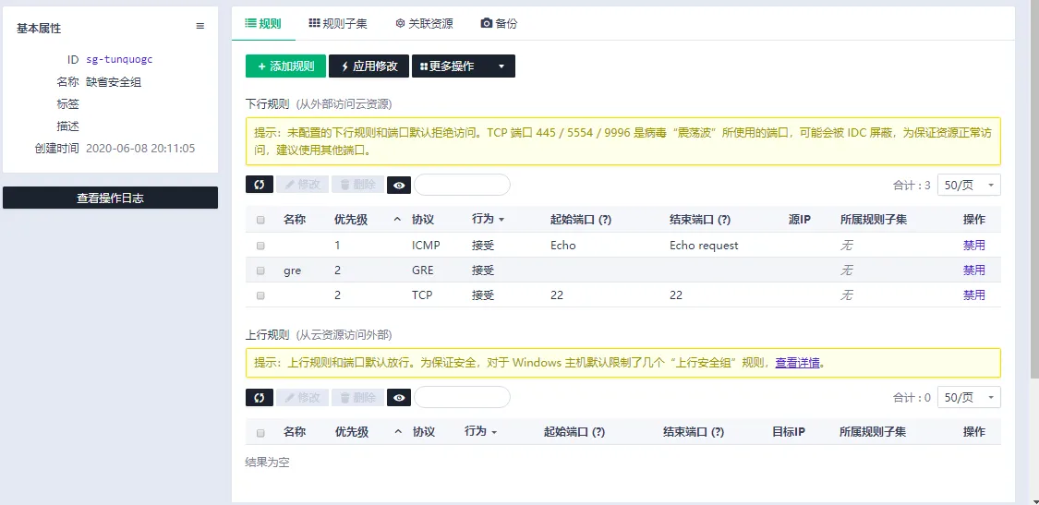The image size is (1039, 505).
Task: Click the 下行规则 search input field
Action: 462,185
